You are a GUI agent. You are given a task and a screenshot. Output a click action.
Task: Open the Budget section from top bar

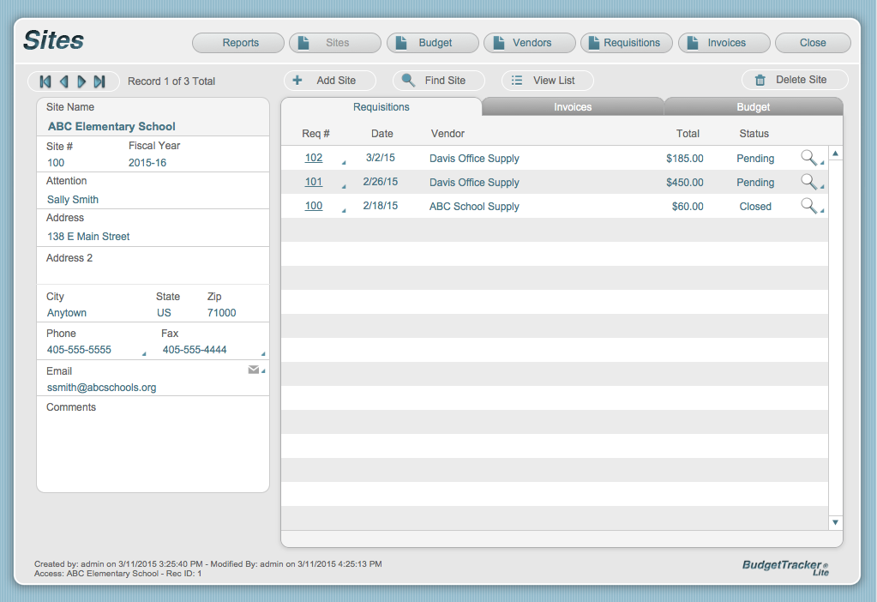pos(433,43)
